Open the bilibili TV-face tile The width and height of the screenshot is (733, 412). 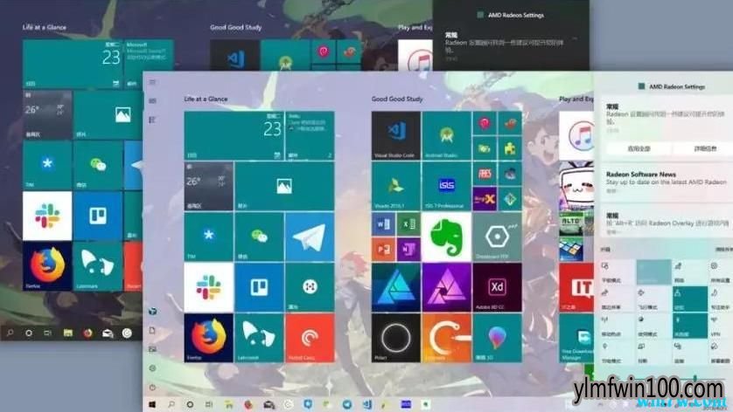point(576,186)
